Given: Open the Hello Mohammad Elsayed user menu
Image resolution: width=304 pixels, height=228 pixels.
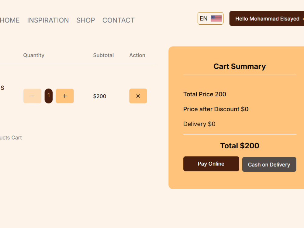Looking at the screenshot, I should [x=267, y=19].
